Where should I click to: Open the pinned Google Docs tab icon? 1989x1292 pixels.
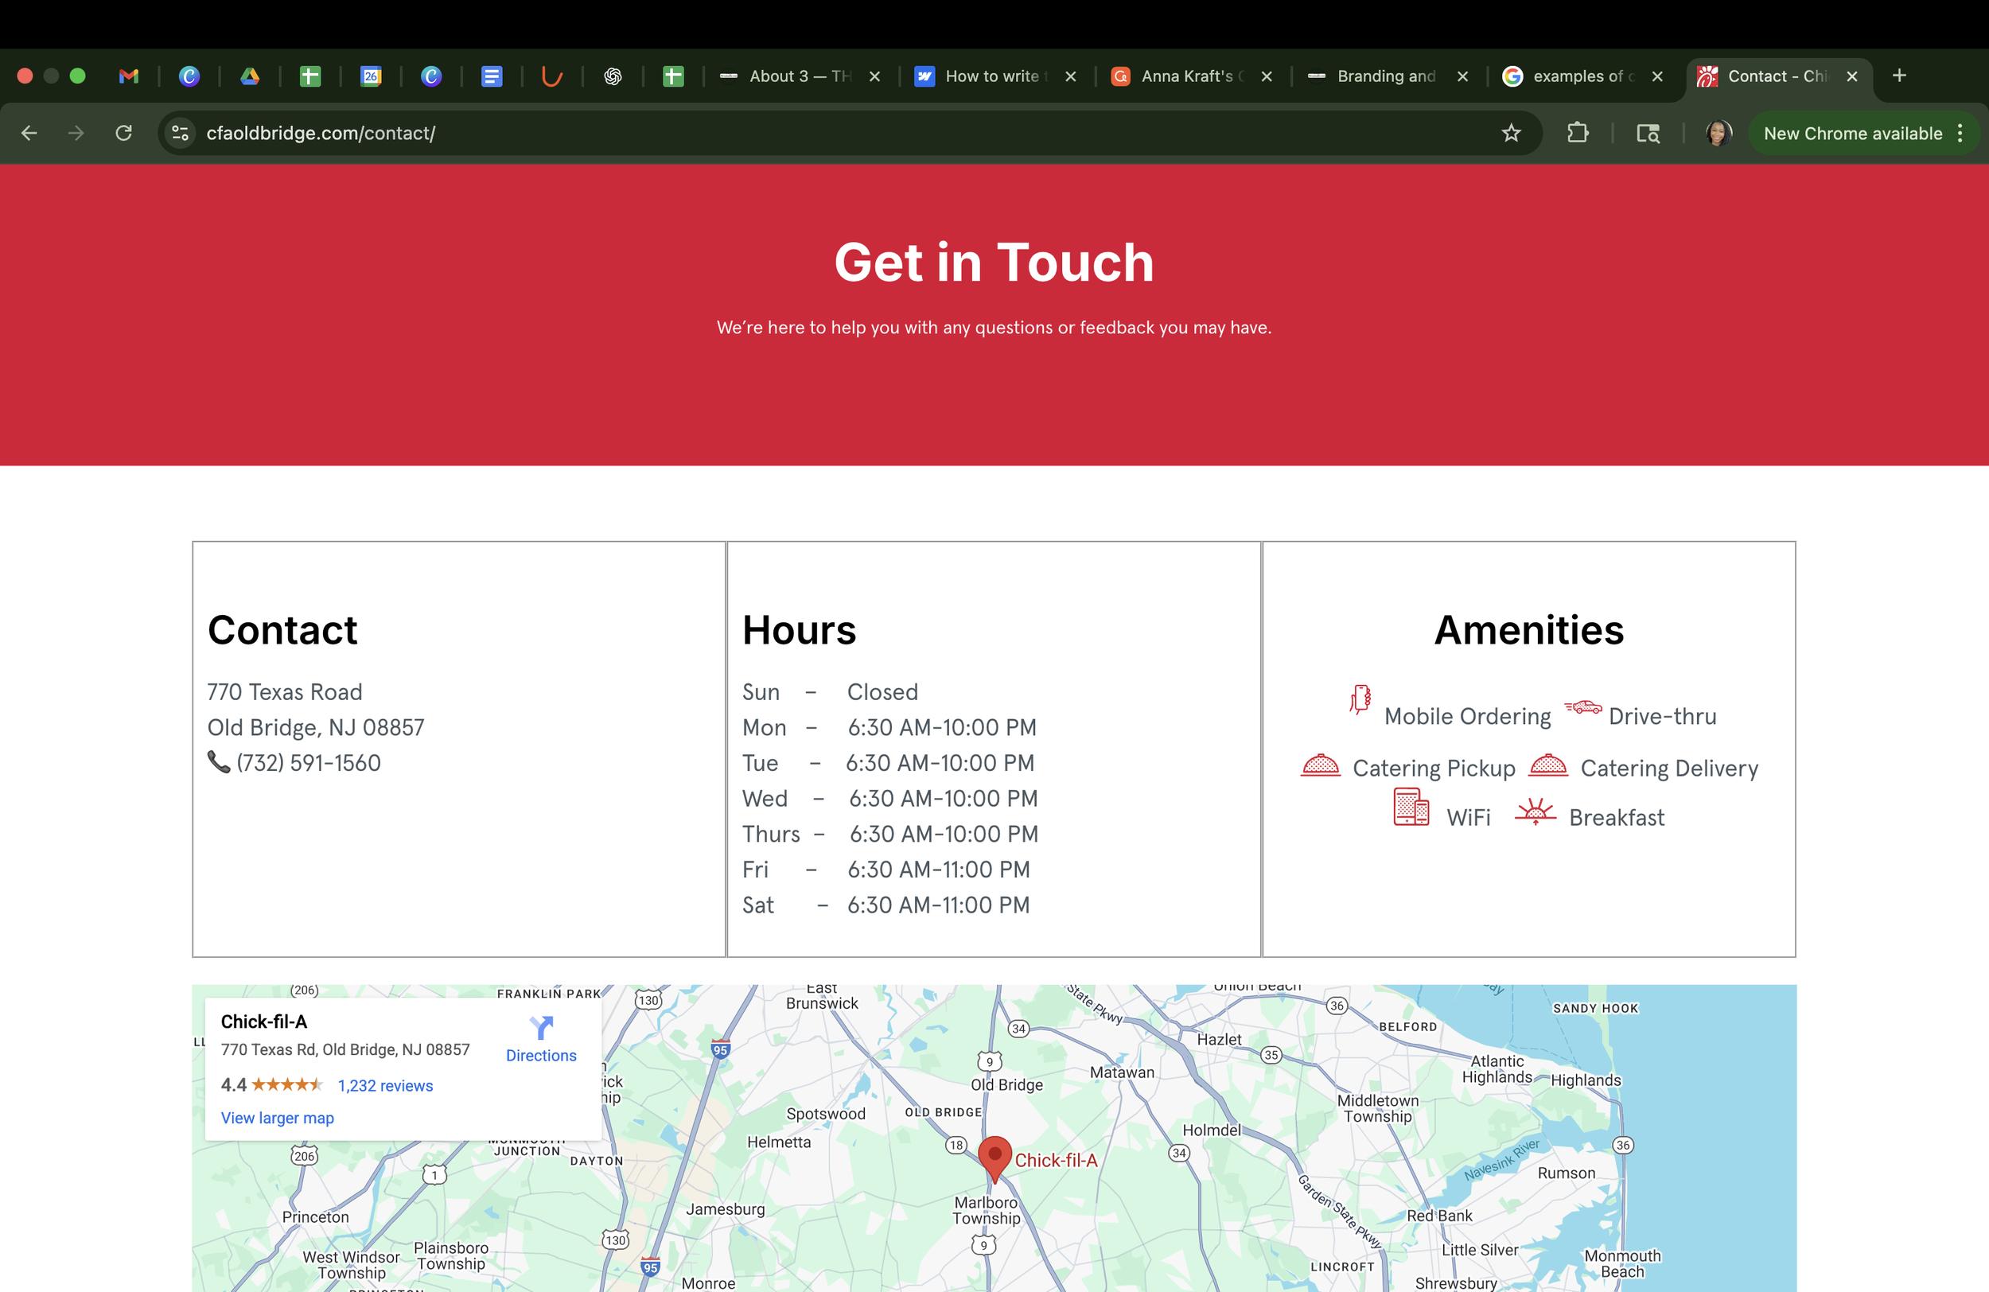[x=492, y=76]
